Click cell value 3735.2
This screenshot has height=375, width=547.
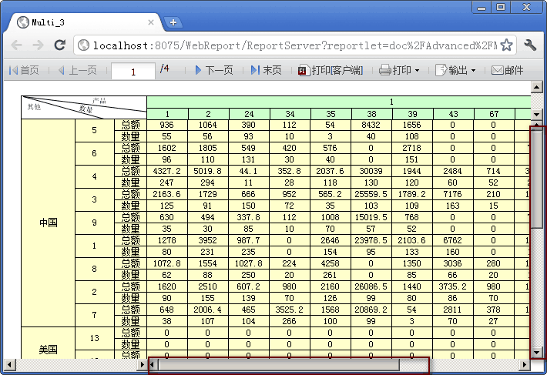pyautogui.click(x=452, y=286)
